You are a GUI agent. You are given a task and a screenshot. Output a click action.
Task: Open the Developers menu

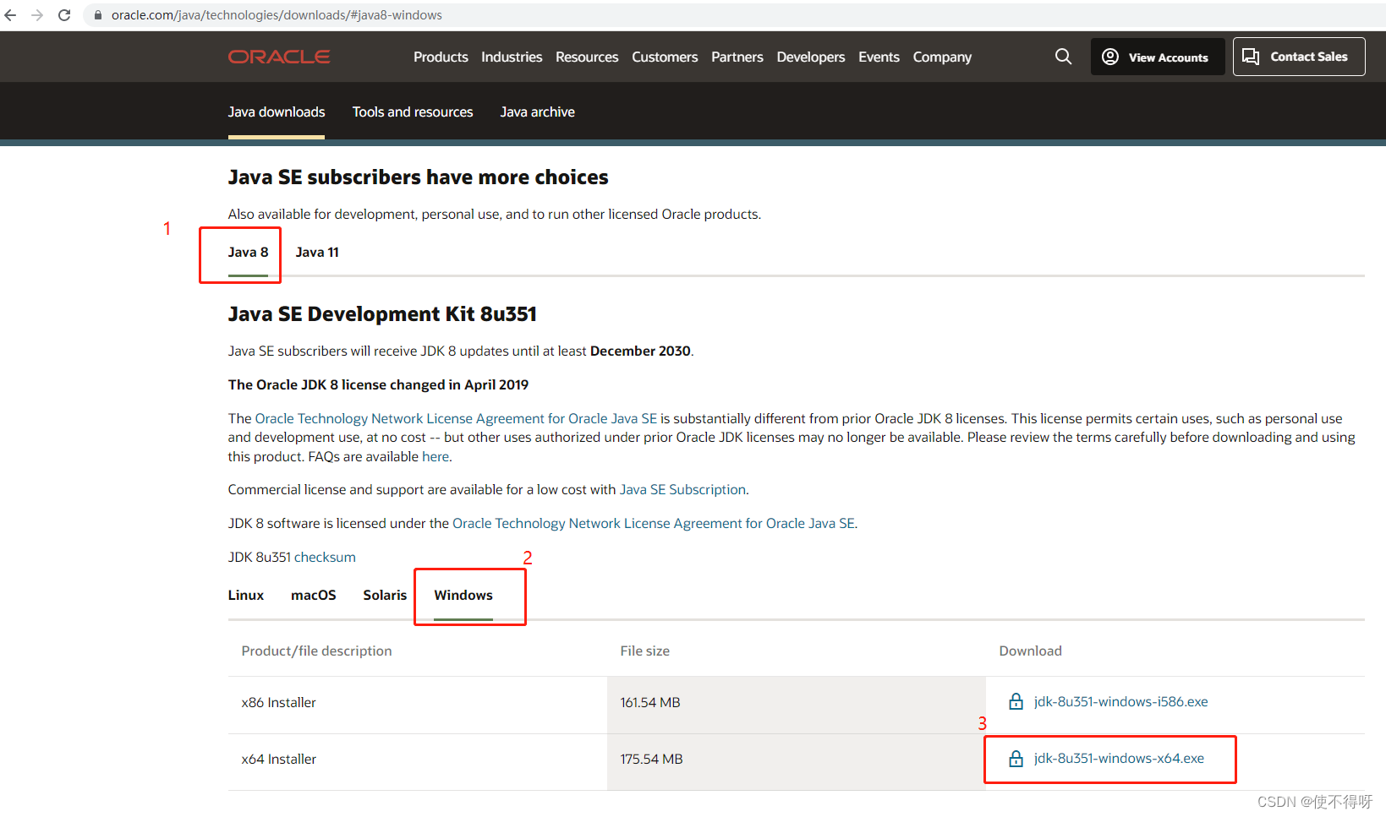click(811, 57)
